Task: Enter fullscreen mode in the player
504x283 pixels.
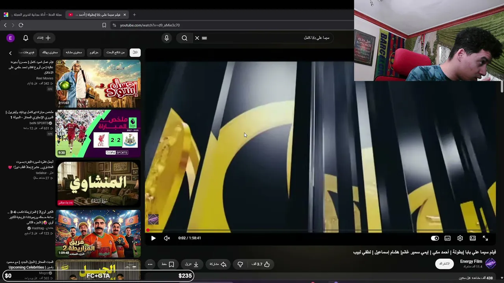Action: pos(485,238)
